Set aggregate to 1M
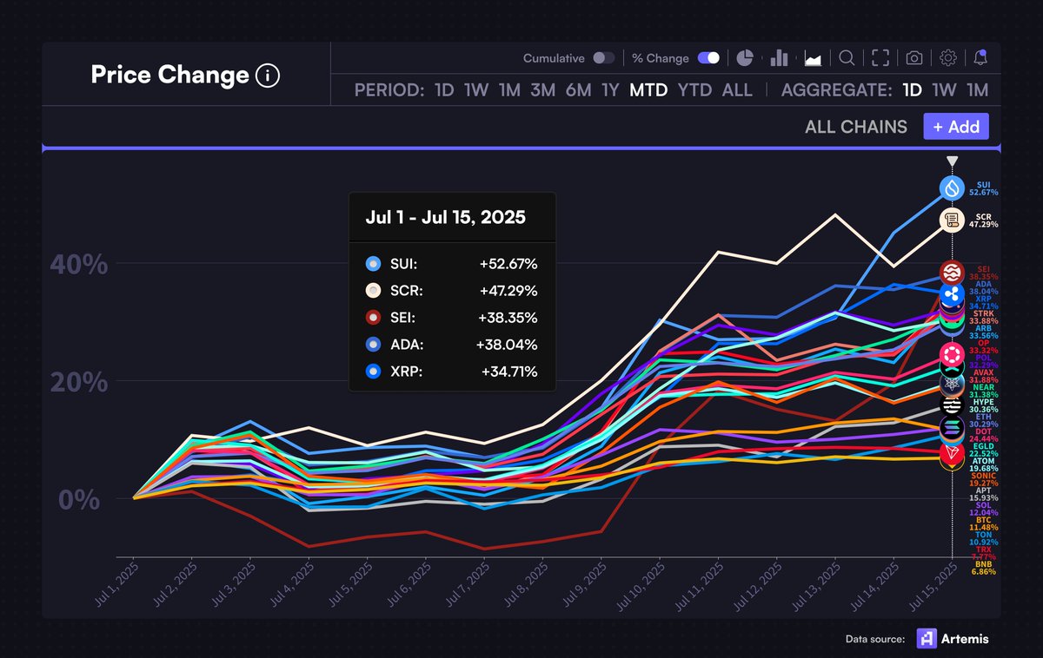 coord(977,89)
